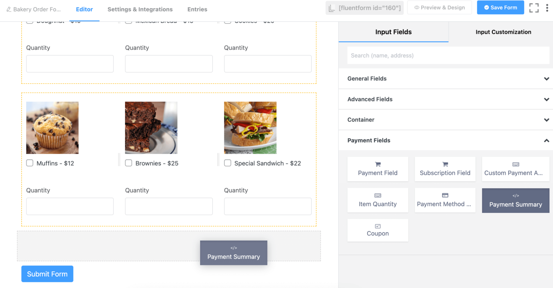
Task: Click the Save Form button
Action: [x=500, y=7]
